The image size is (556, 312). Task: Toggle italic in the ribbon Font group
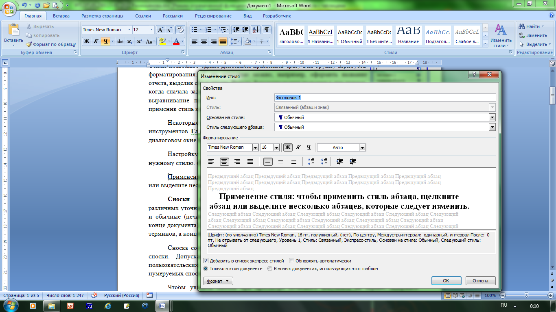coord(96,41)
